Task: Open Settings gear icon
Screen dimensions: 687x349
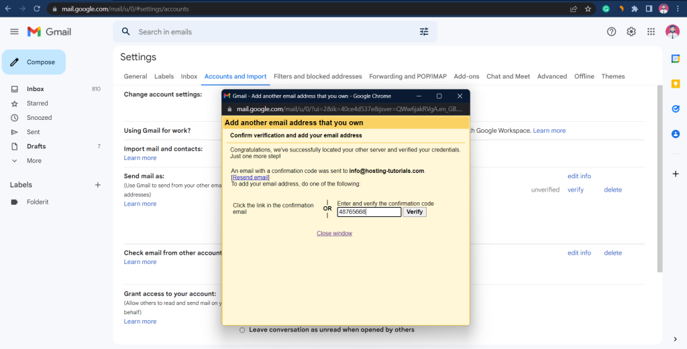Action: [x=631, y=31]
